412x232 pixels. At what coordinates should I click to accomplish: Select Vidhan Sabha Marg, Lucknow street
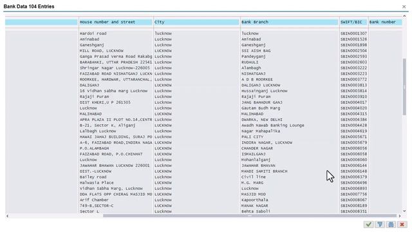(x=111, y=189)
